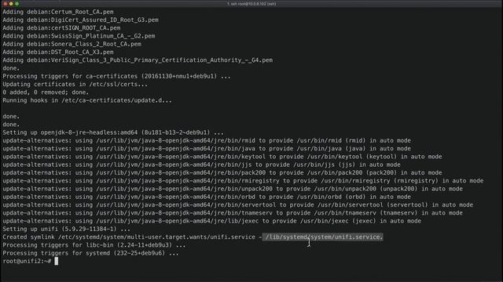Click the VeriSign_Class_3 certification authority line
This screenshot has height=282, width=503.
point(138,60)
